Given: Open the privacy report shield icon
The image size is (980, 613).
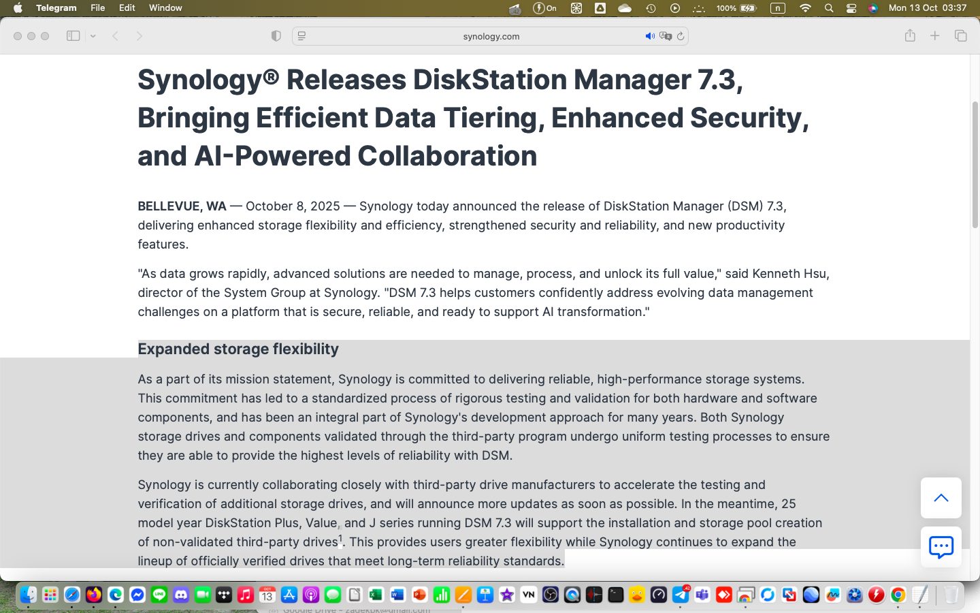Looking at the screenshot, I should [x=276, y=36].
